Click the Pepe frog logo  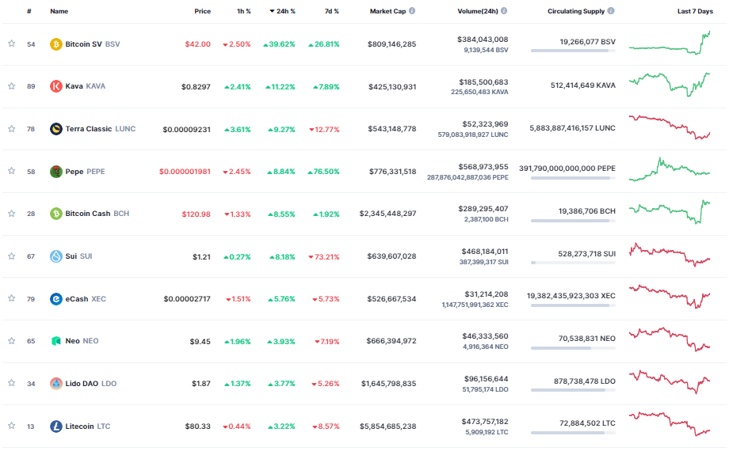tap(55, 172)
